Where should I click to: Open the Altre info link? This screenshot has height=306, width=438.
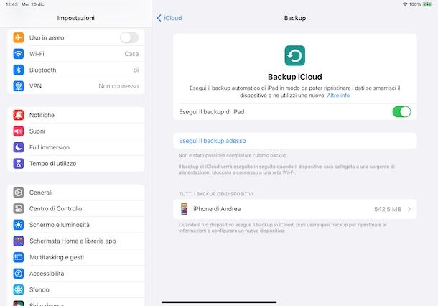pos(338,96)
